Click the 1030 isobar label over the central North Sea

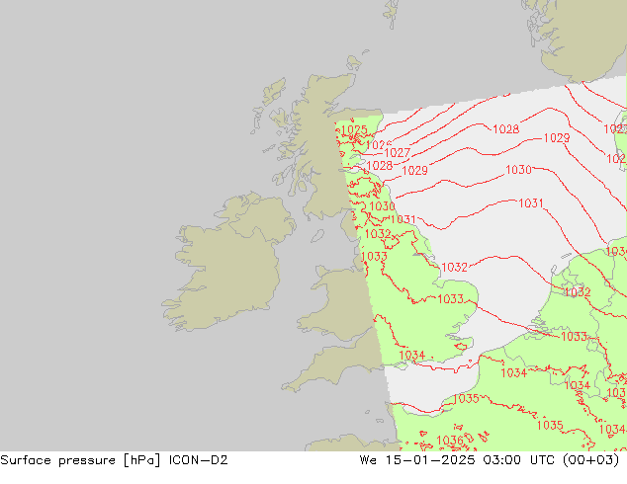pyautogui.click(x=518, y=170)
